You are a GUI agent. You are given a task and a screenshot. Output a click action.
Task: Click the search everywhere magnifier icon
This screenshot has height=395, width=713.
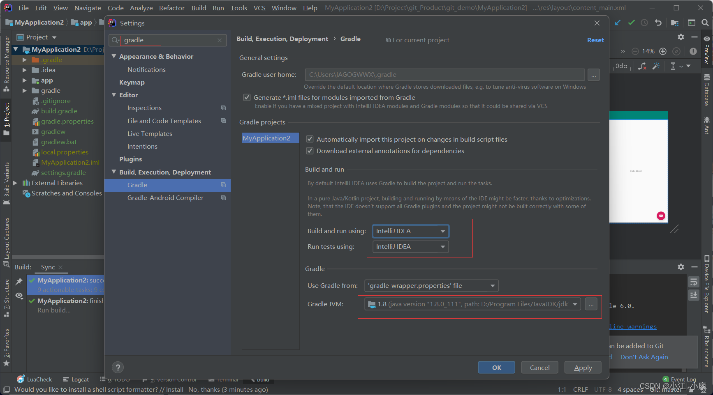click(x=705, y=23)
